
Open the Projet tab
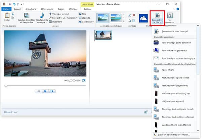(61, 9)
